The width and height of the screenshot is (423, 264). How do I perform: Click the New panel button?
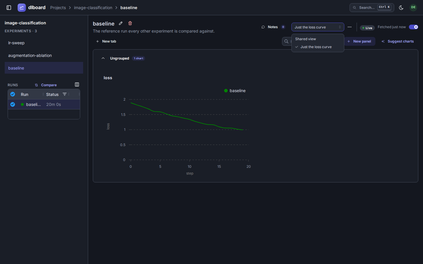click(359, 41)
